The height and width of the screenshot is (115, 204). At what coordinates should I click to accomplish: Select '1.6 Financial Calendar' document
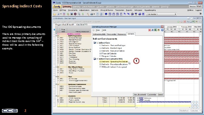108,54
